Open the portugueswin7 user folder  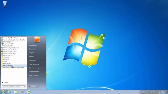[33, 45]
